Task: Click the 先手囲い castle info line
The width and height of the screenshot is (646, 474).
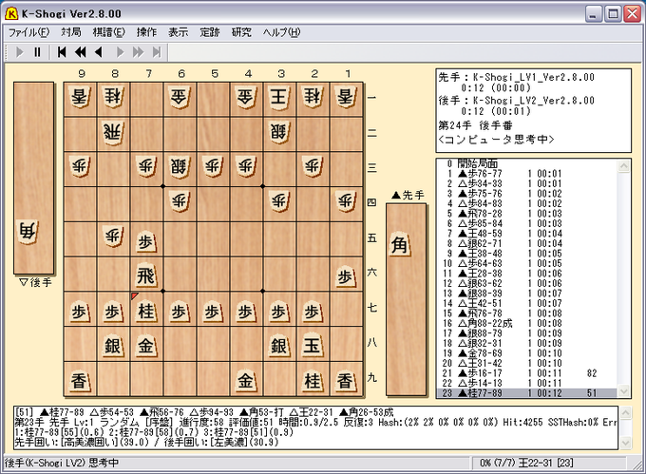Action: 146,443
